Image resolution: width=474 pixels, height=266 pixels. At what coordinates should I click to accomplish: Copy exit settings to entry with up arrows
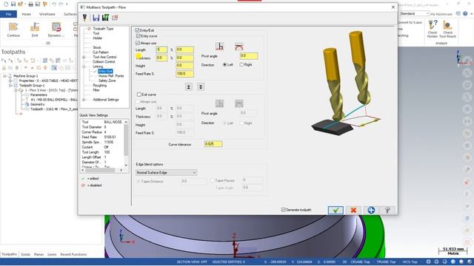pos(188,87)
